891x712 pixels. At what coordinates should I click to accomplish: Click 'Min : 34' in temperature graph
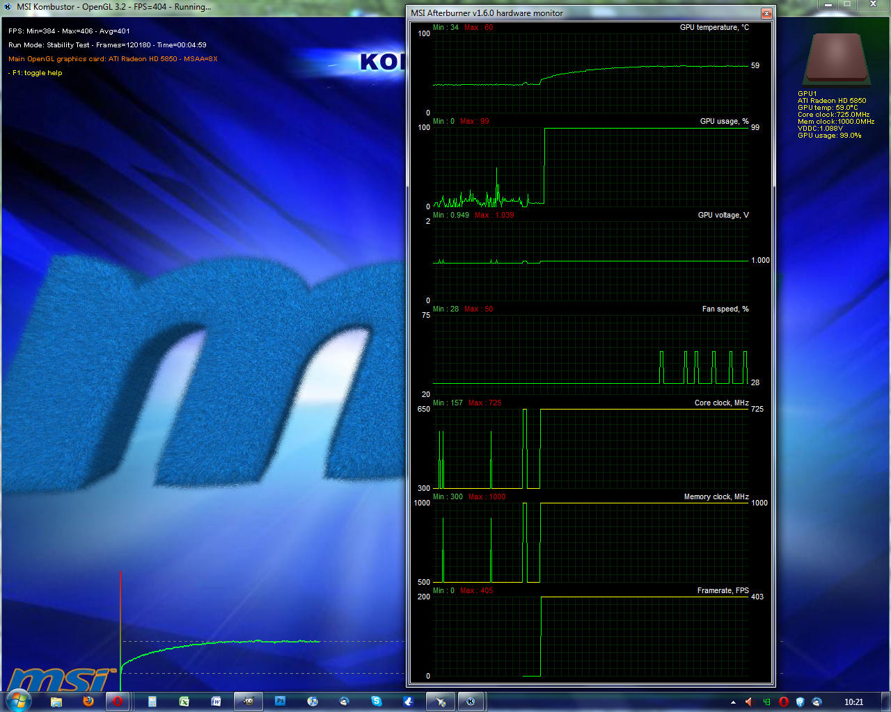coord(445,27)
